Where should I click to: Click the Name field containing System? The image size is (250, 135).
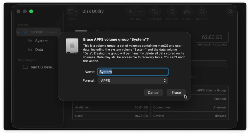(x=133, y=72)
